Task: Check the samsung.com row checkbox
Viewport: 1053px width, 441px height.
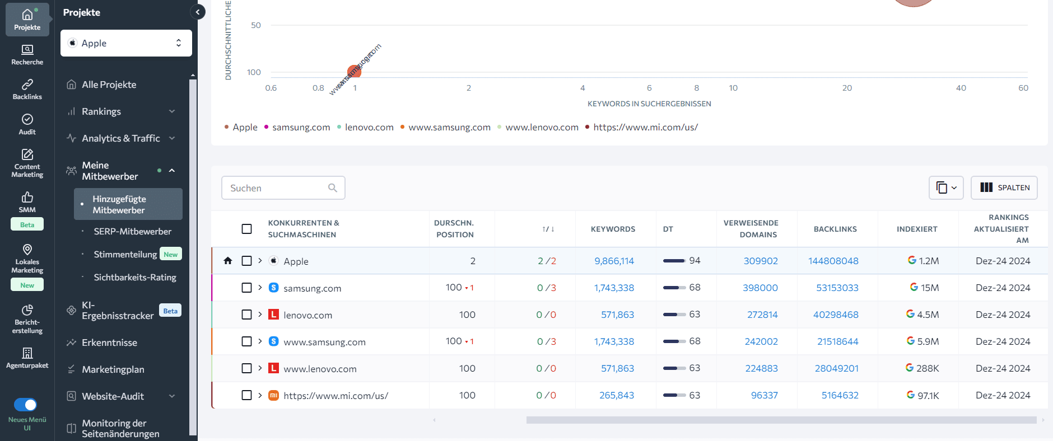Action: pyautogui.click(x=246, y=288)
